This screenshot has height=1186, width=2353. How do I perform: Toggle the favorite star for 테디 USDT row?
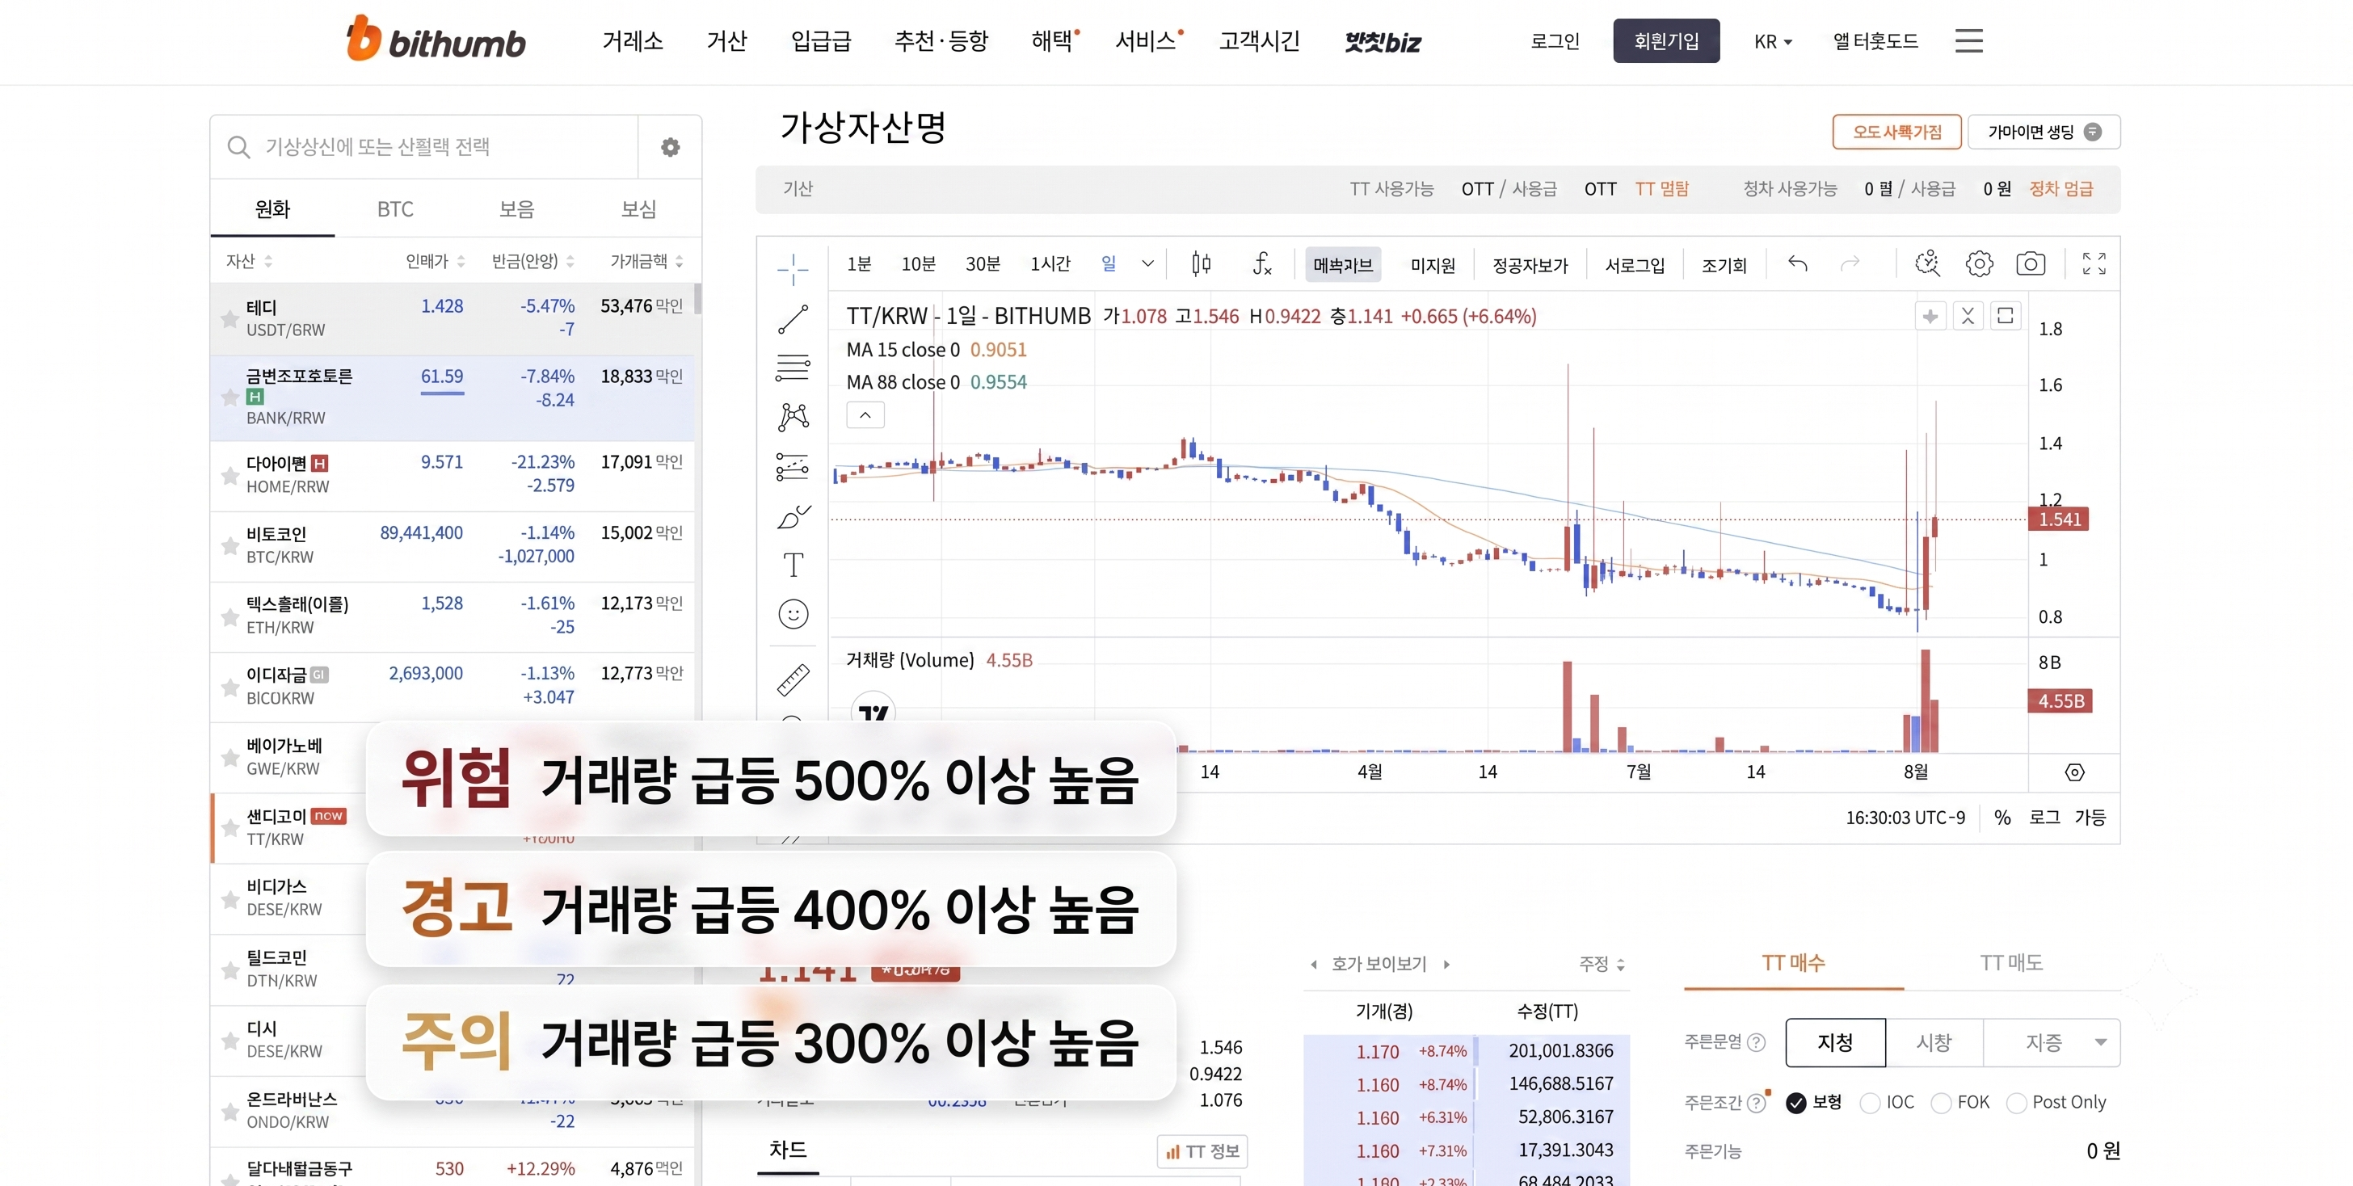(x=229, y=318)
